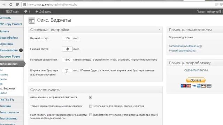Open Пользователи in the sidebar

(9, 112)
